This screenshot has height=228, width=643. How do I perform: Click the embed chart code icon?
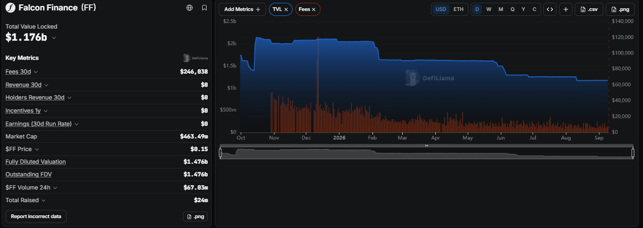pyautogui.click(x=550, y=9)
